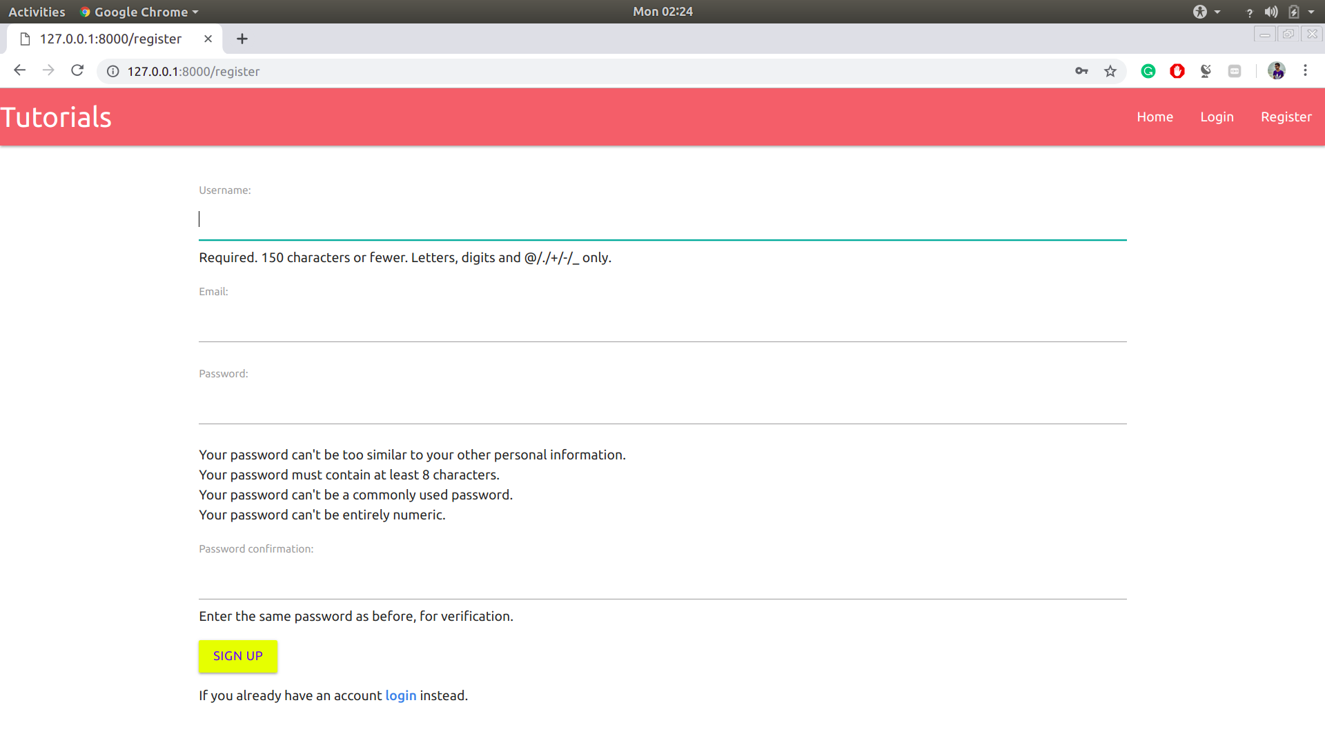The height and width of the screenshot is (745, 1325).
Task: Open a new browser tab
Action: click(242, 39)
